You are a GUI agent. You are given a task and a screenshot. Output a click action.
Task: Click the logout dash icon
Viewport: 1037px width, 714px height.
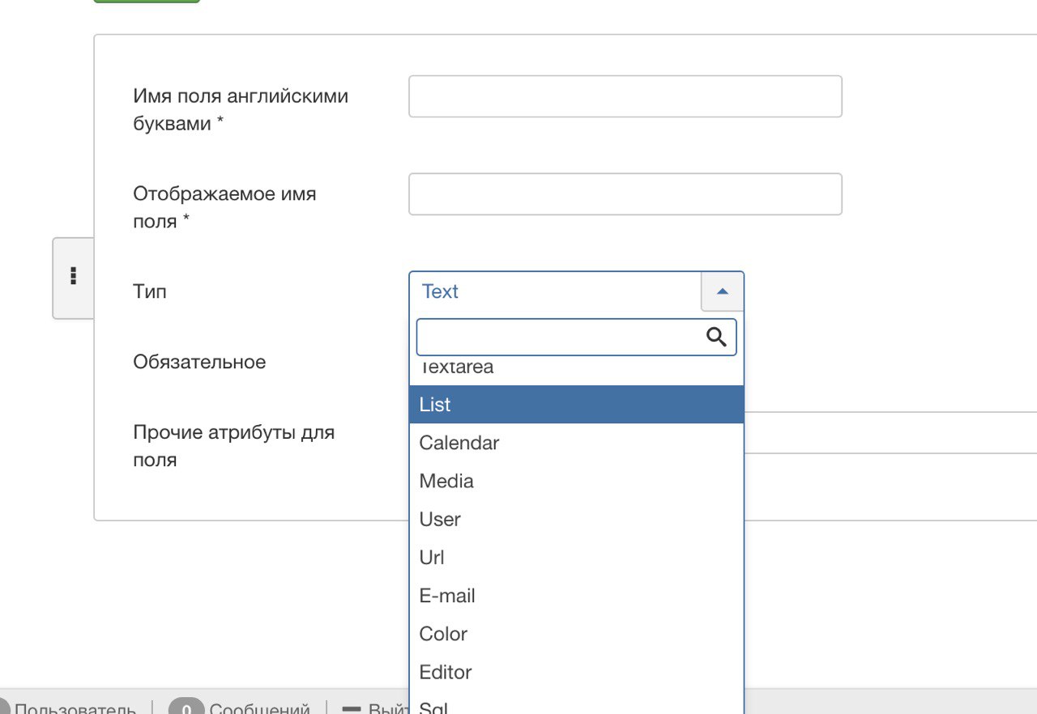(352, 709)
